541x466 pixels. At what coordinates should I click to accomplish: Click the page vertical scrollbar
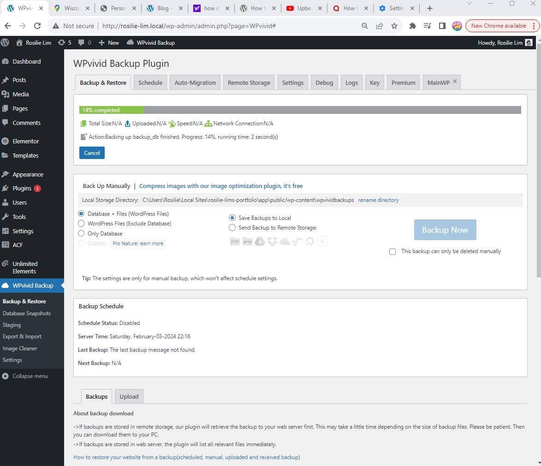(x=539, y=160)
